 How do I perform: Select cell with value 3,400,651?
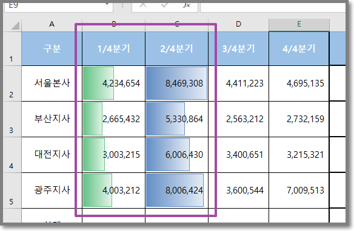(x=238, y=155)
